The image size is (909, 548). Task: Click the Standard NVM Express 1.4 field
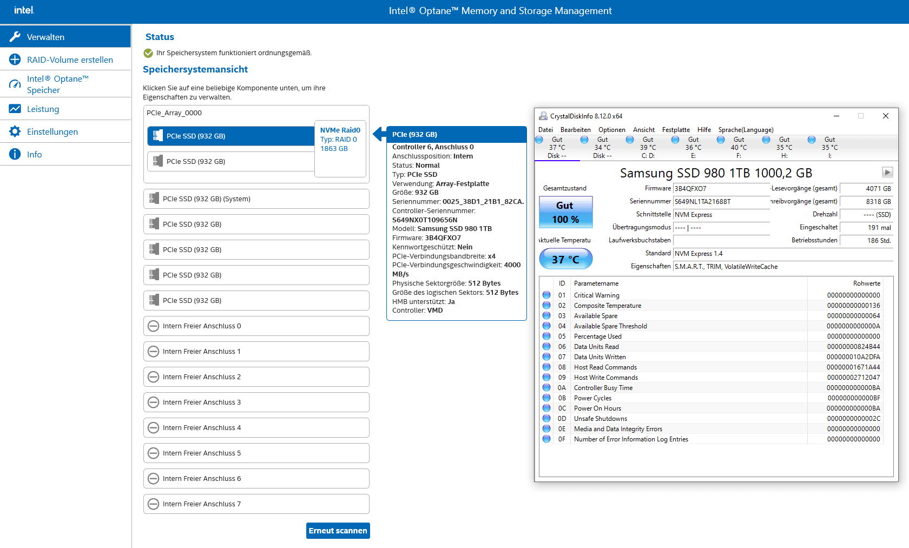tap(783, 254)
